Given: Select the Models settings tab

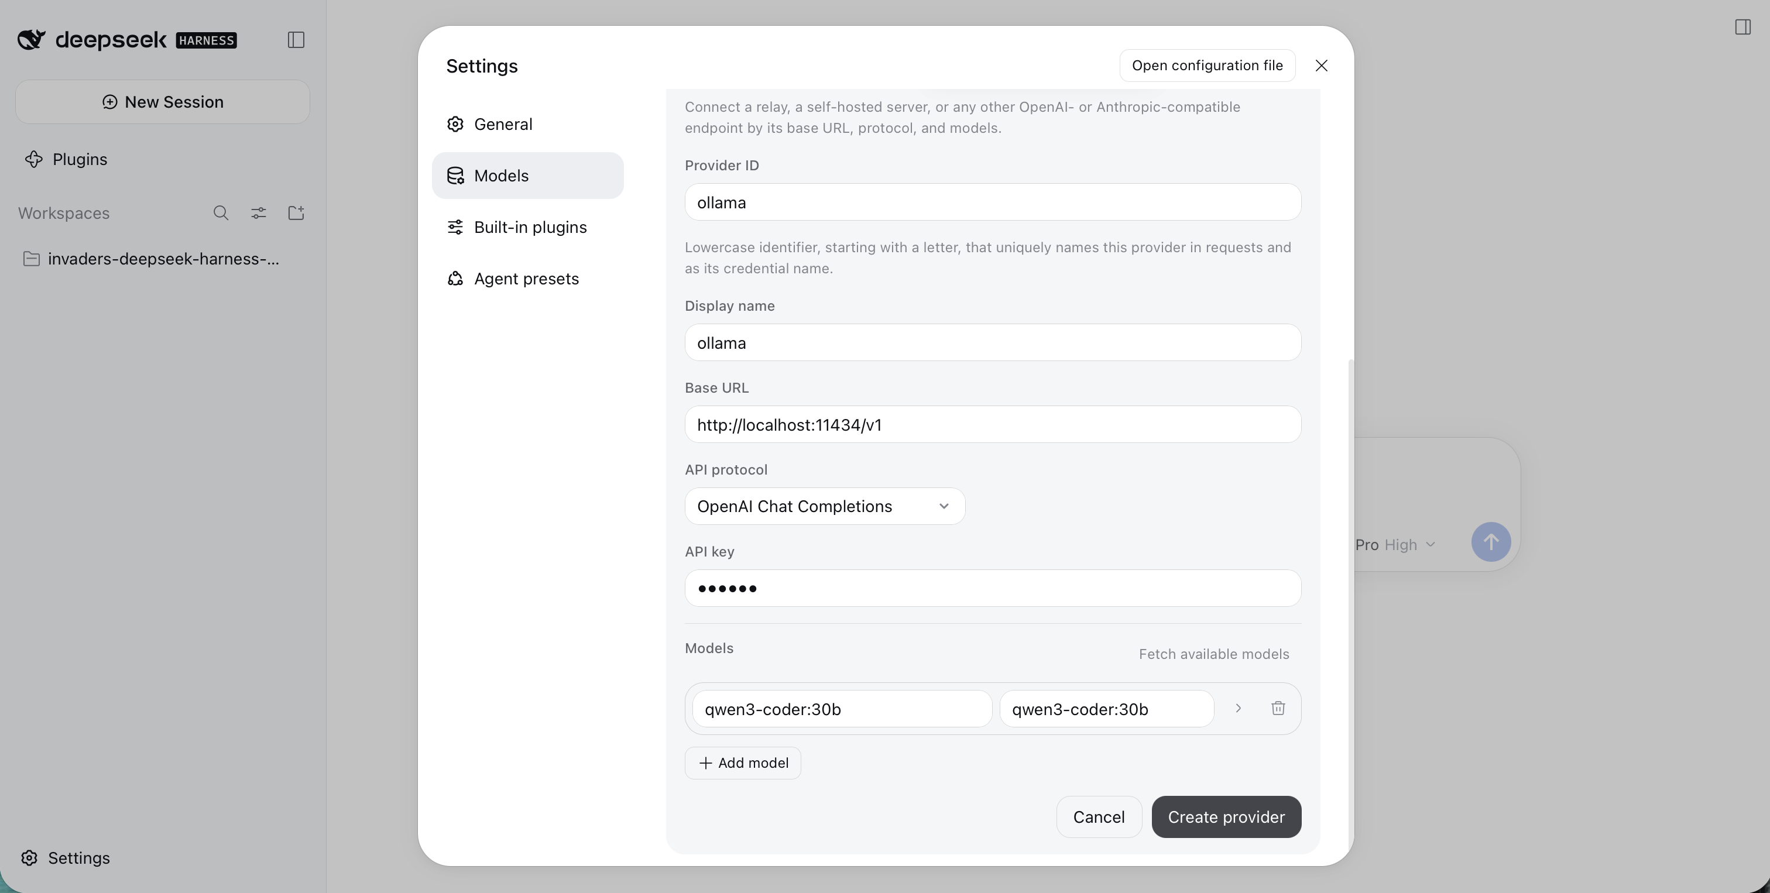Looking at the screenshot, I should coord(528,176).
